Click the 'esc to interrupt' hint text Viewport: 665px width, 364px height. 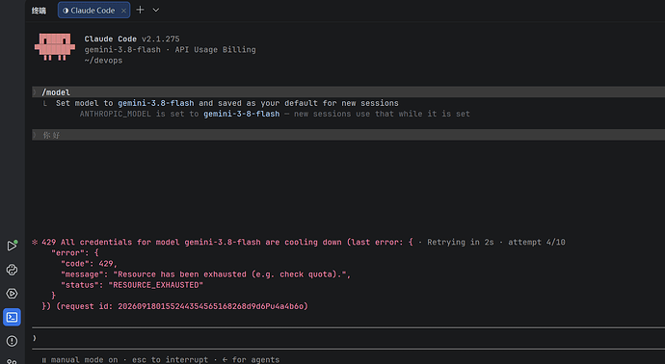(x=170, y=359)
